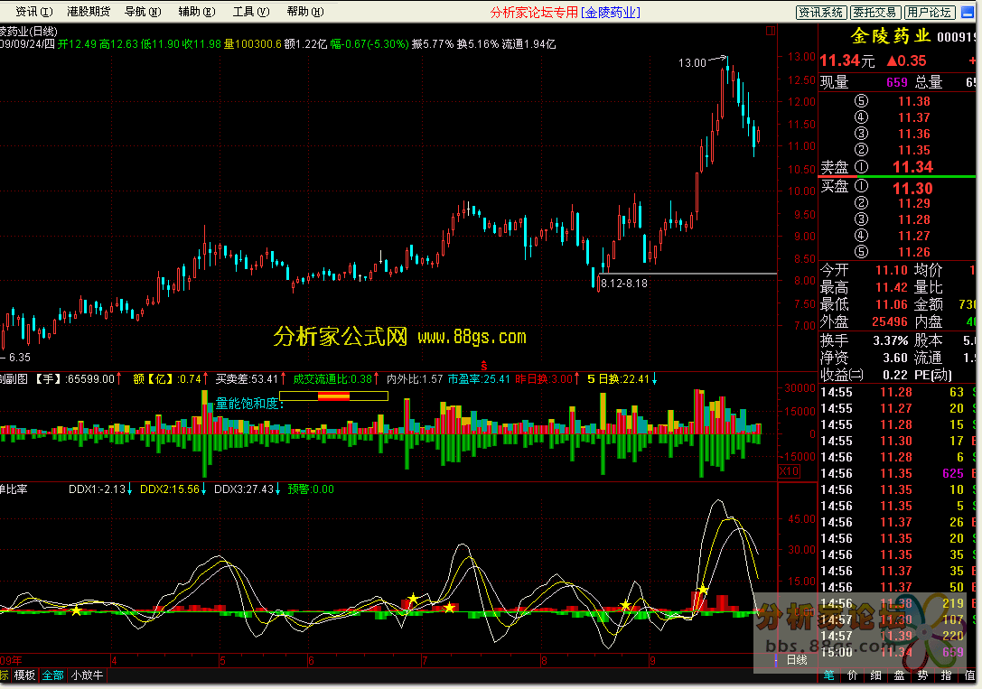
Task: Switch to the 盘 tab in quote panel
Action: click(x=899, y=675)
